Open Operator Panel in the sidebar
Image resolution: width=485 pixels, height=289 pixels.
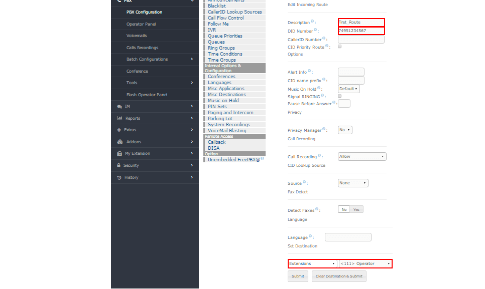coord(141,24)
